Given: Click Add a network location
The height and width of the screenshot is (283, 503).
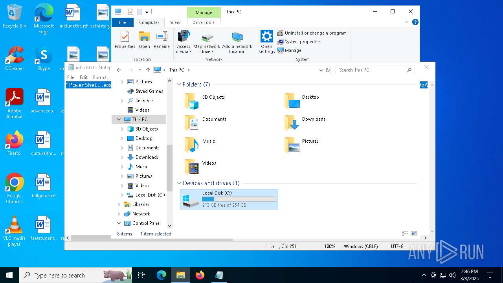Looking at the screenshot, I should coord(237,42).
